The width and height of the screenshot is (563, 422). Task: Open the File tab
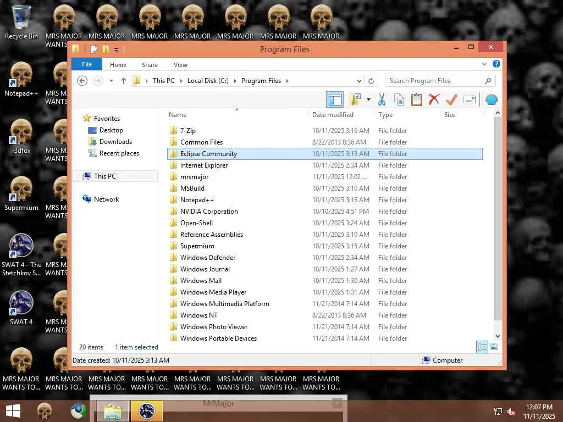(x=87, y=64)
